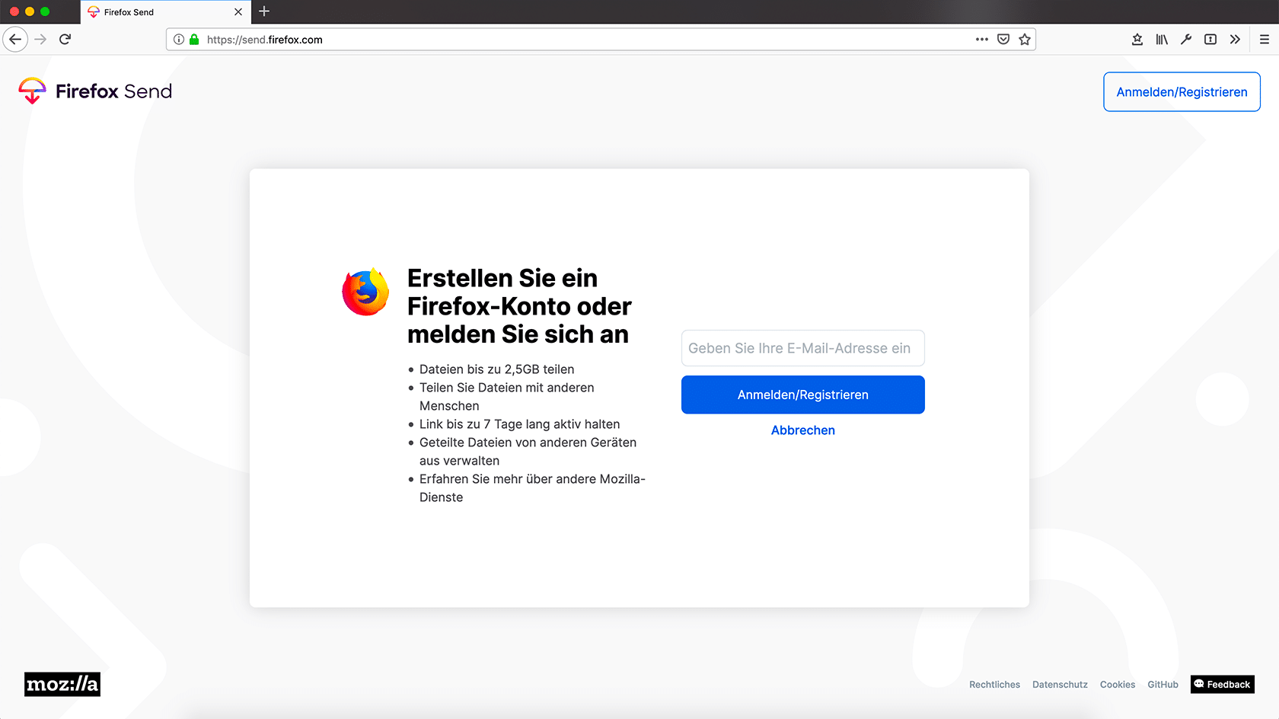The width and height of the screenshot is (1279, 719).
Task: Save page to Pocket icon
Action: pyautogui.click(x=1003, y=40)
